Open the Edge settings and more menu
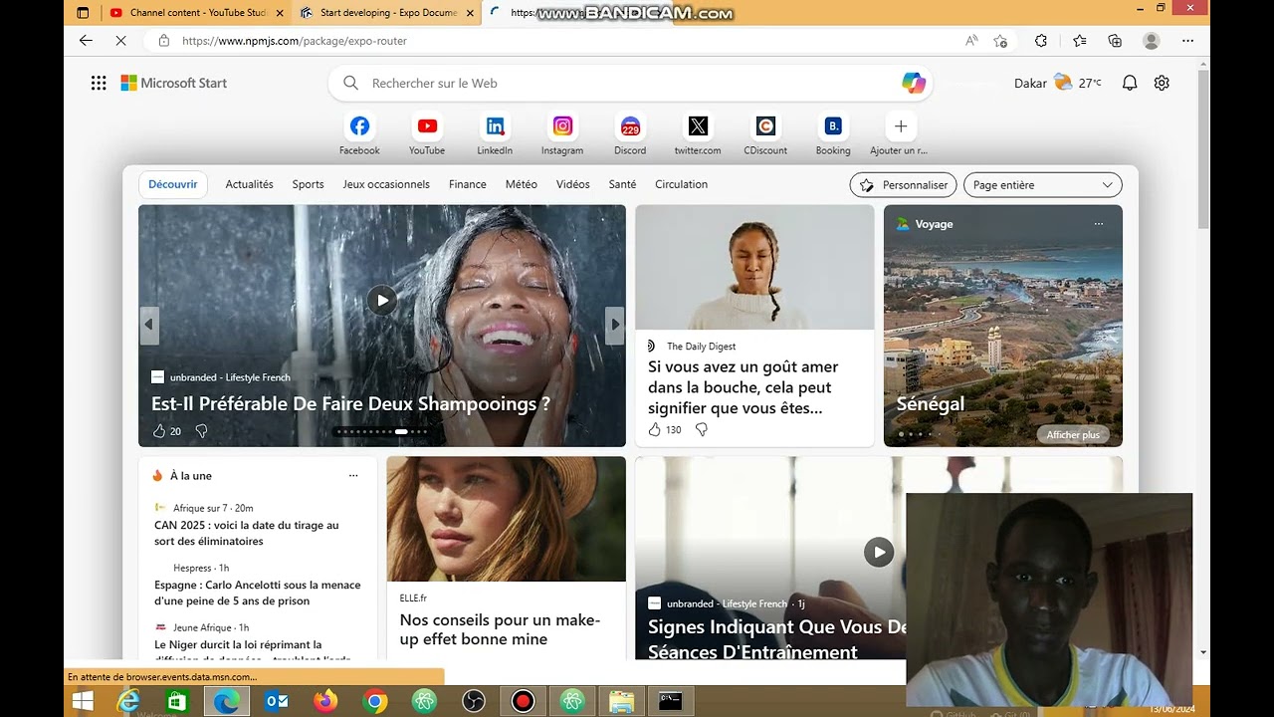 tap(1187, 41)
